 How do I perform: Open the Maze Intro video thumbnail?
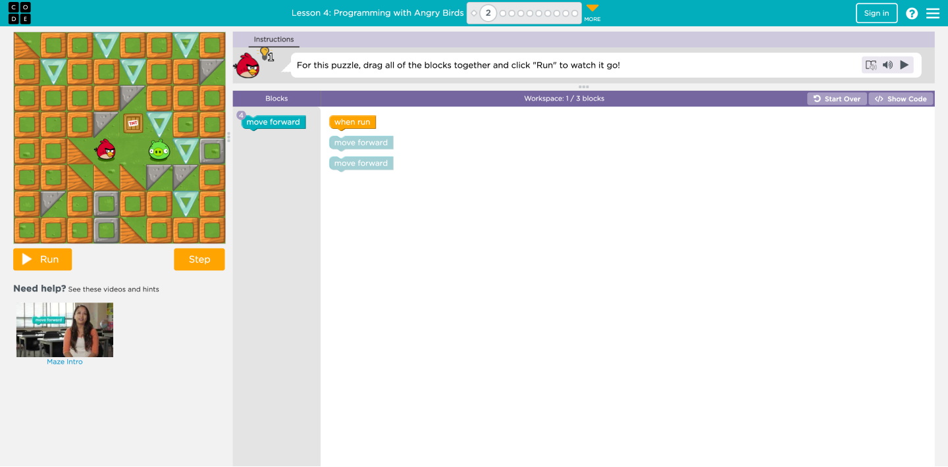pos(65,330)
